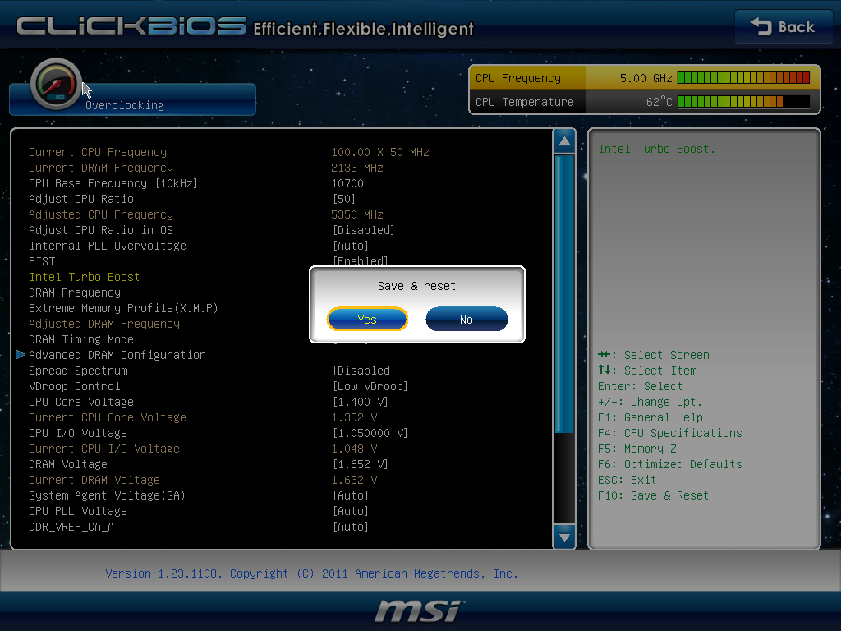Open Internal PLL Overvoltage [Auto] option

(x=351, y=246)
